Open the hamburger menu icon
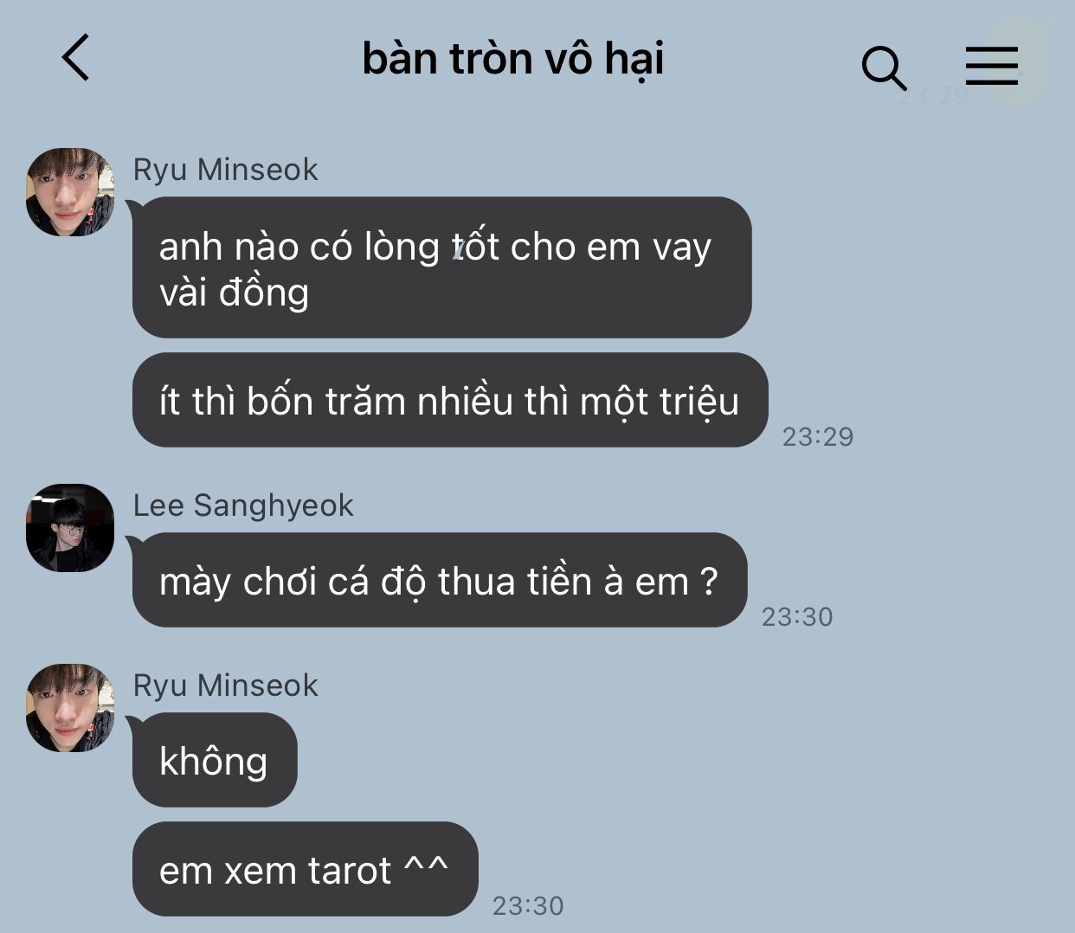The height and width of the screenshot is (933, 1075). tap(991, 66)
